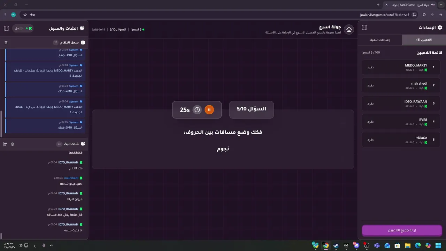Collapse the settings panel with its sidebar icon
446x251 pixels.
click(364, 28)
